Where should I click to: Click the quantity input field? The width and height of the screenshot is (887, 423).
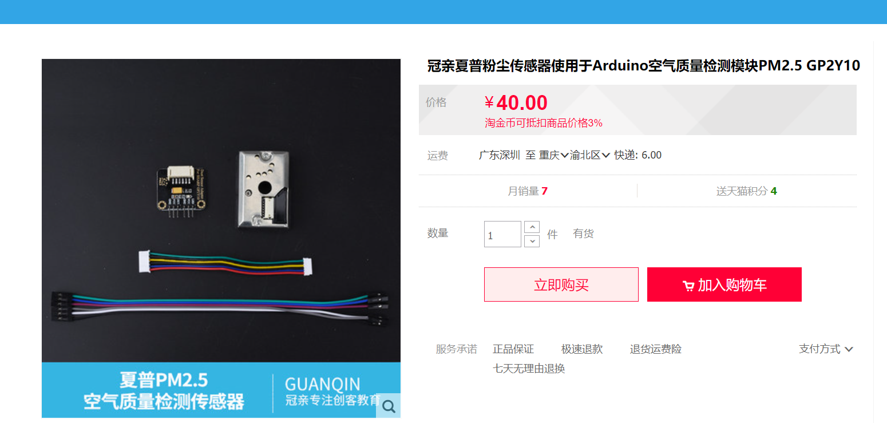click(x=502, y=234)
